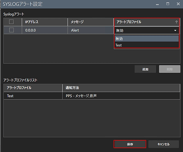Sort by the メッセージ column header
The width and height of the screenshot is (183, 152).
point(90,22)
